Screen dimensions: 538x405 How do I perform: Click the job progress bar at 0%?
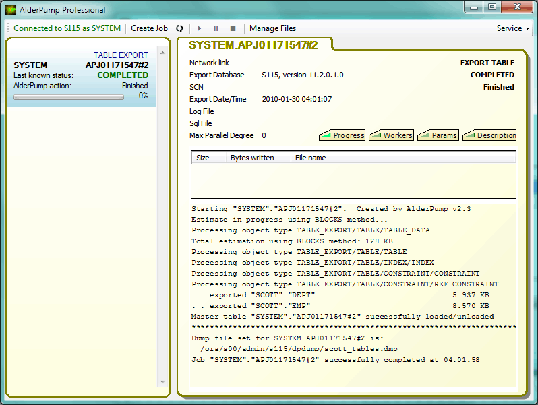tap(69, 98)
